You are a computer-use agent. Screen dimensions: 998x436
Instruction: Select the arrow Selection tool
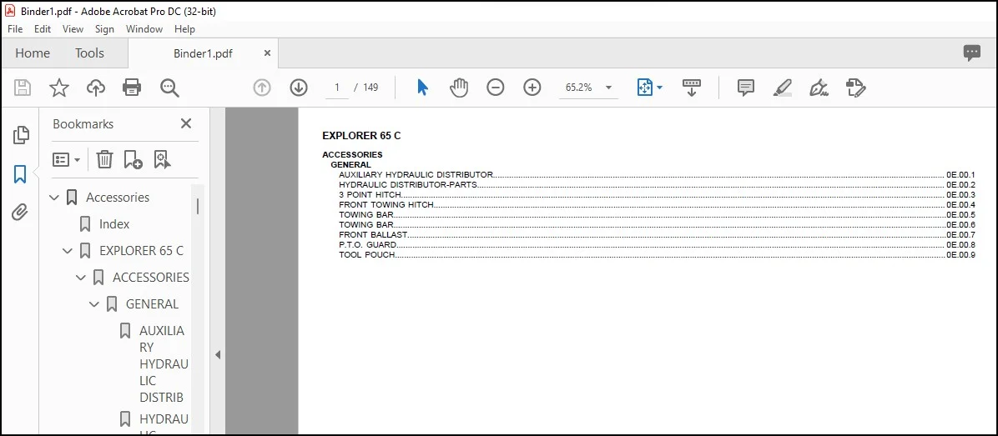pyautogui.click(x=422, y=88)
